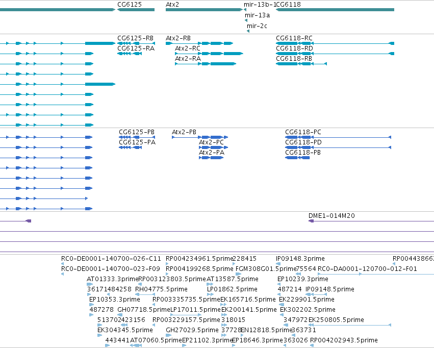The width and height of the screenshot is (434, 348).
Task: Click EST AT13587.5prime
Action: (233, 279)
